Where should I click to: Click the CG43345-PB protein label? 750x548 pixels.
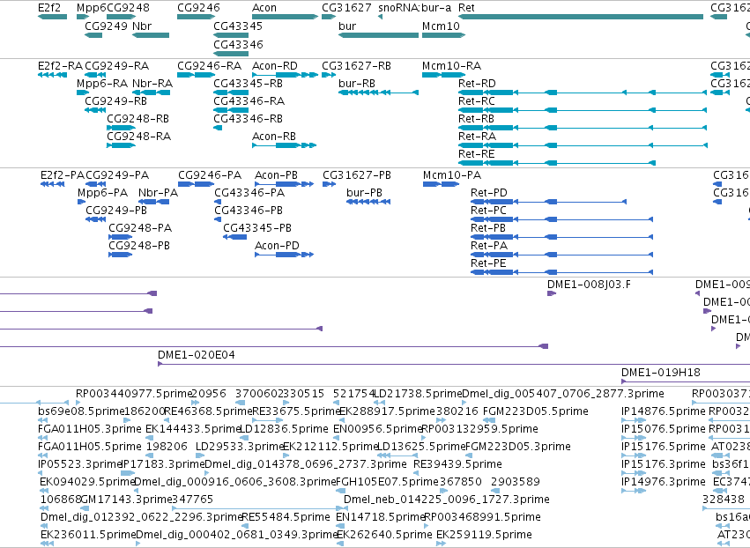pos(256,228)
